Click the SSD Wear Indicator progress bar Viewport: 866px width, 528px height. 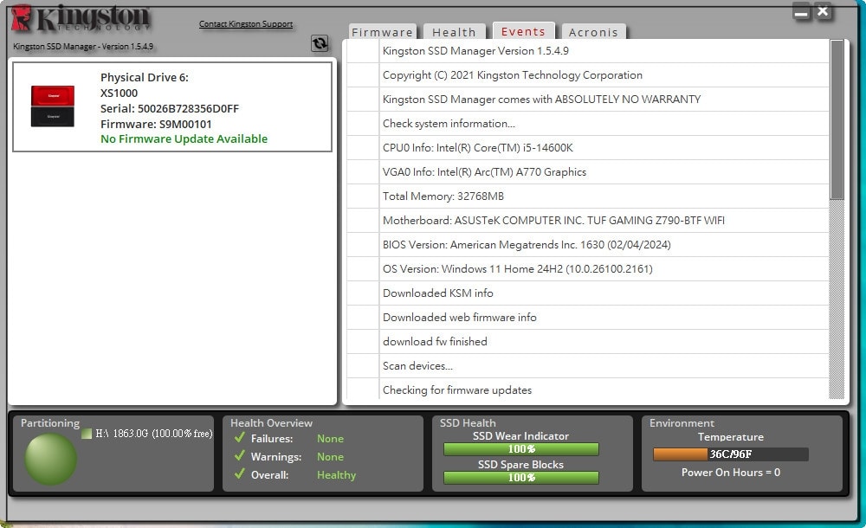point(520,449)
